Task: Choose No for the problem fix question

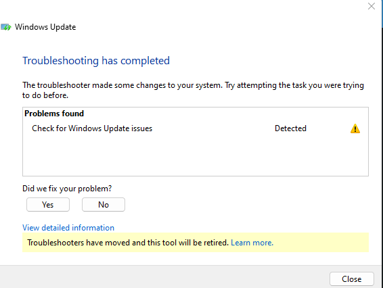Action: (x=104, y=205)
